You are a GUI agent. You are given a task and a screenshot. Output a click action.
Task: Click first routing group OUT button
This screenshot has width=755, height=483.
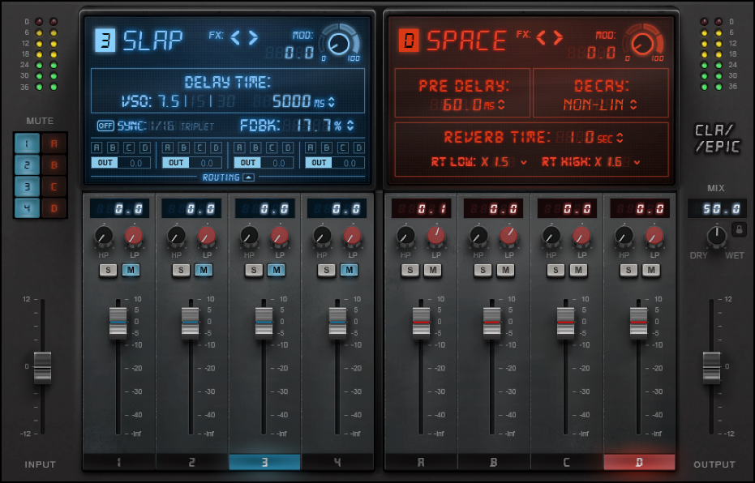(x=105, y=163)
